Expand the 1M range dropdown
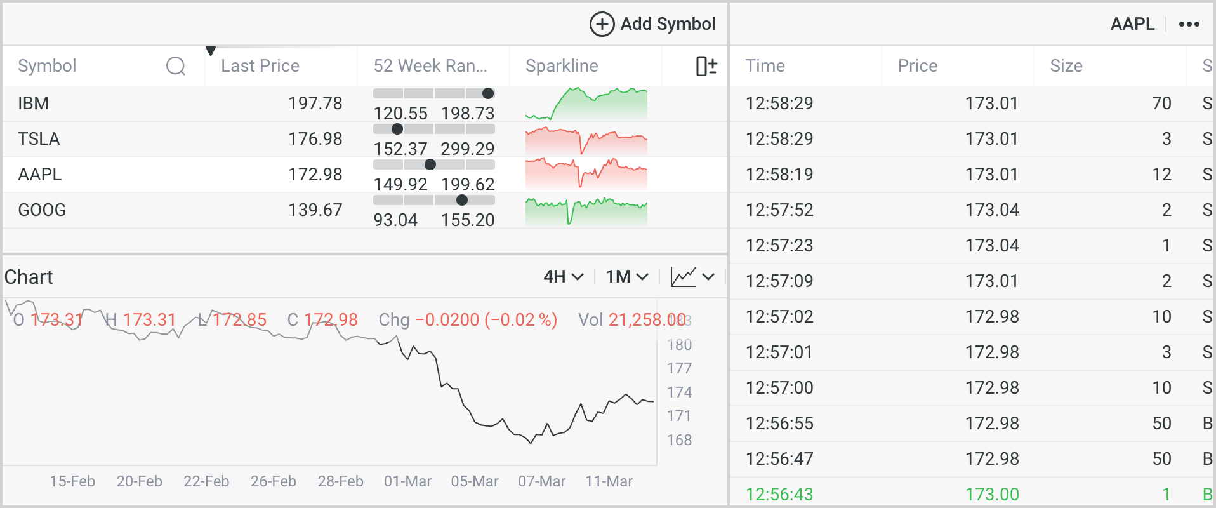This screenshot has width=1216, height=508. pyautogui.click(x=627, y=277)
